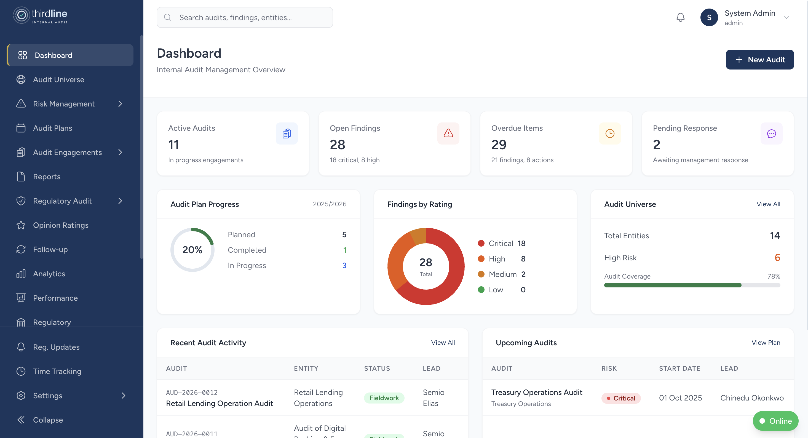Open the Analytics bar chart icon
This screenshot has height=438, width=808.
[x=21, y=273]
